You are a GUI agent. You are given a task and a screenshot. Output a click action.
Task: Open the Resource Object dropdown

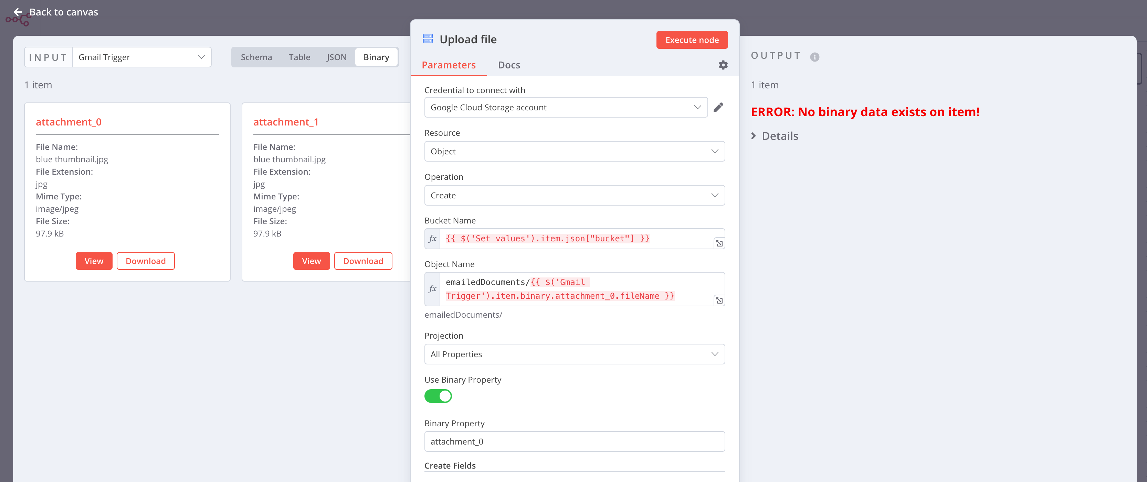pos(574,151)
